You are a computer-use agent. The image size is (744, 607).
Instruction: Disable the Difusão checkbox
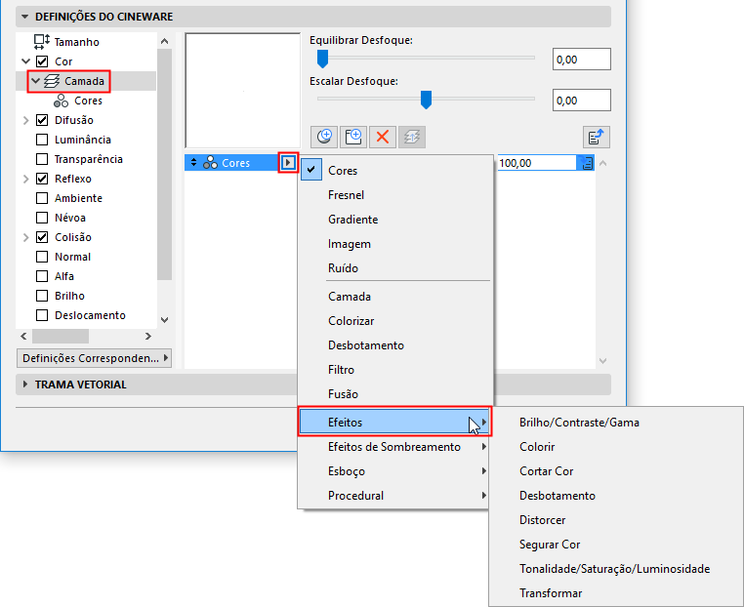[42, 120]
